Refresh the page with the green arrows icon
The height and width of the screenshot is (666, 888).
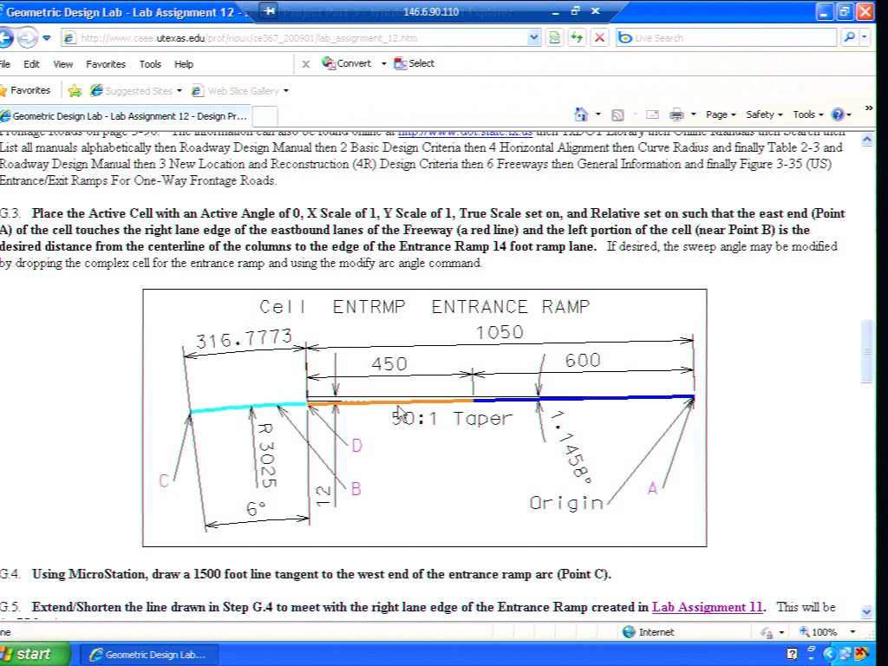tap(577, 38)
